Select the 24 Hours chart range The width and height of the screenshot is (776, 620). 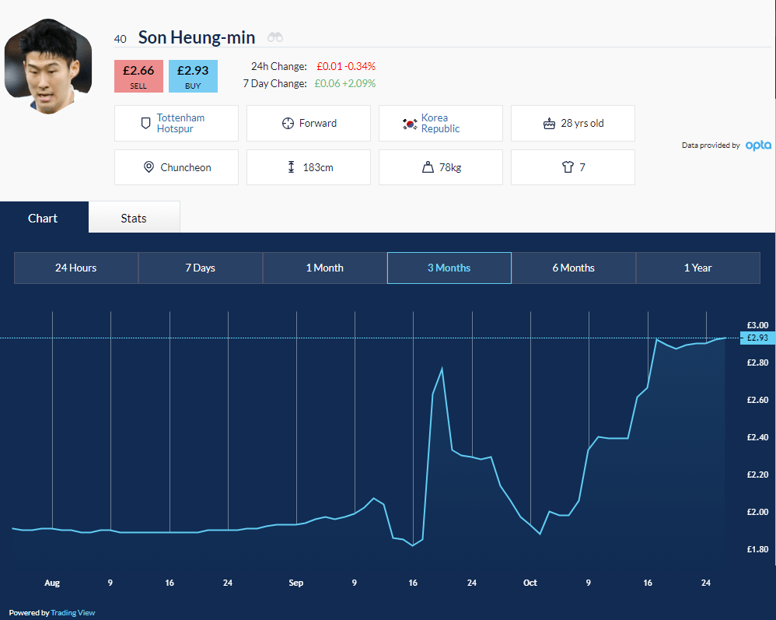(75, 268)
